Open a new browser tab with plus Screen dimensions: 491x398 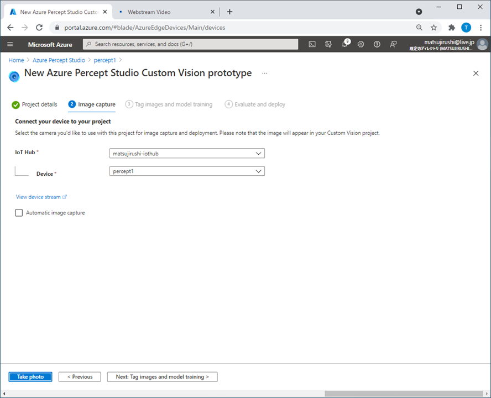(229, 12)
